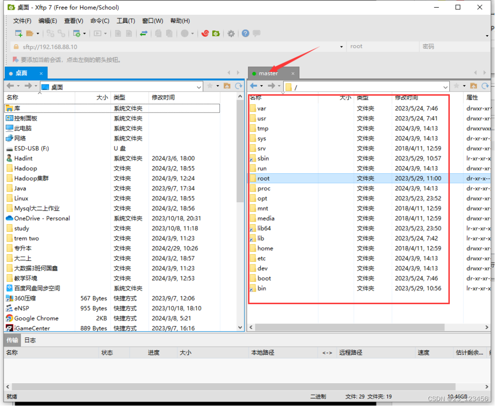Expand the remote address bar dropdown

coord(445,86)
